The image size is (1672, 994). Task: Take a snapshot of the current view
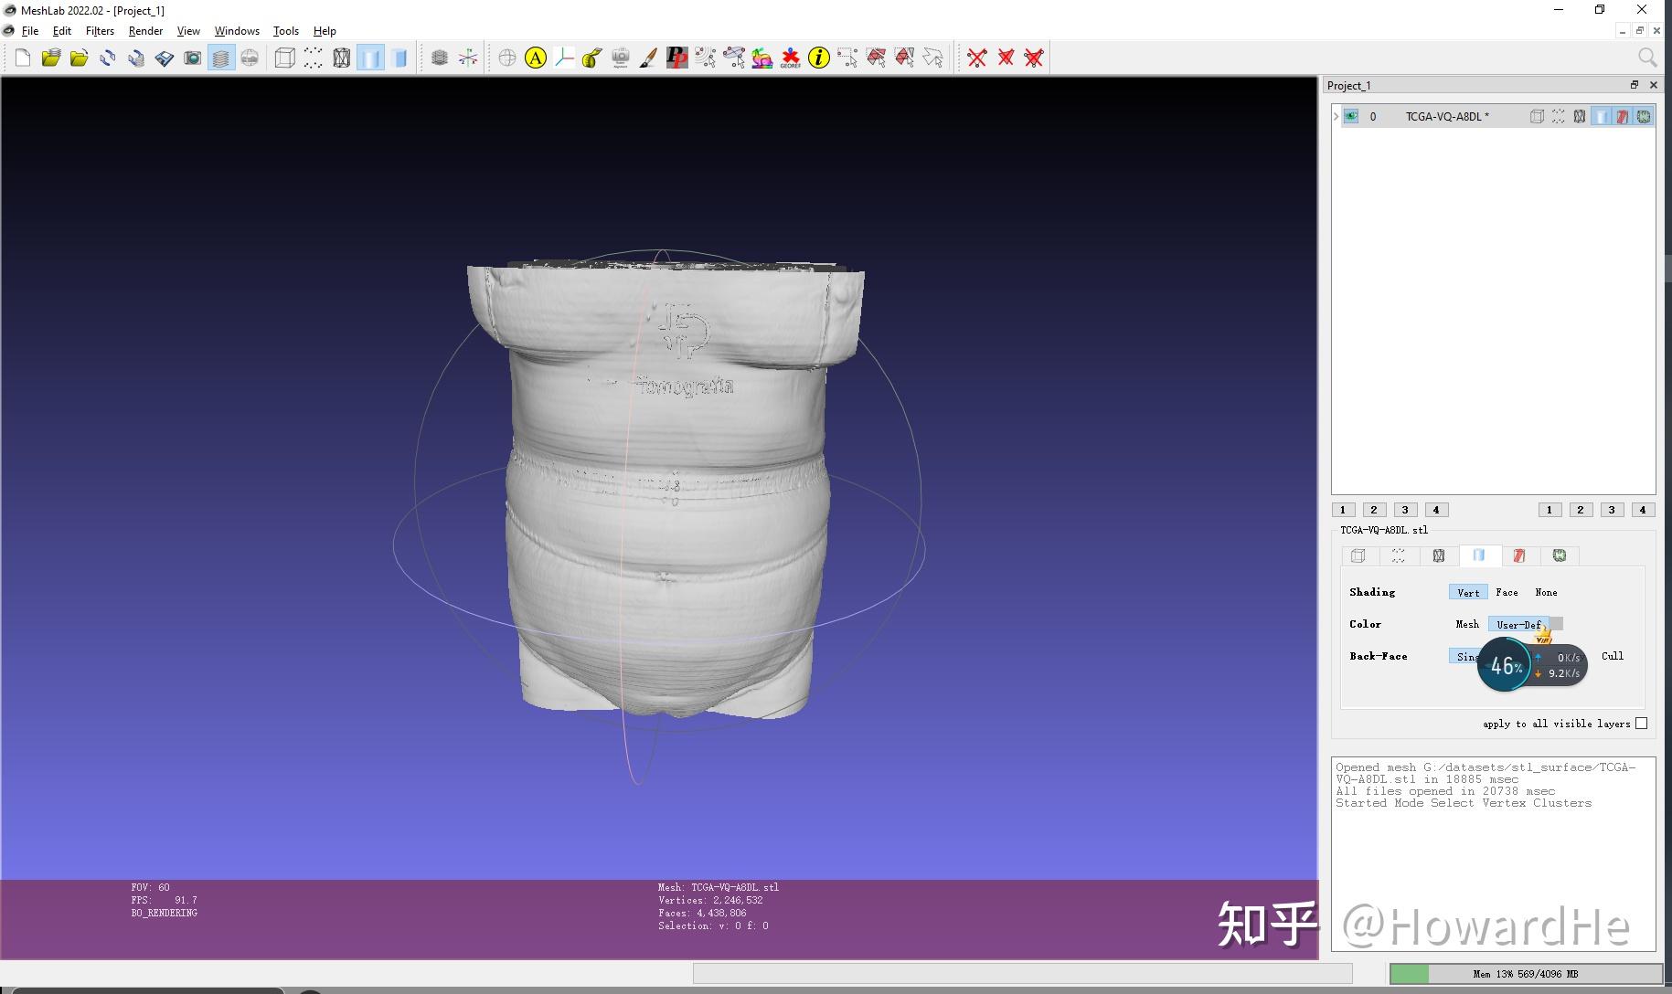coord(193,58)
